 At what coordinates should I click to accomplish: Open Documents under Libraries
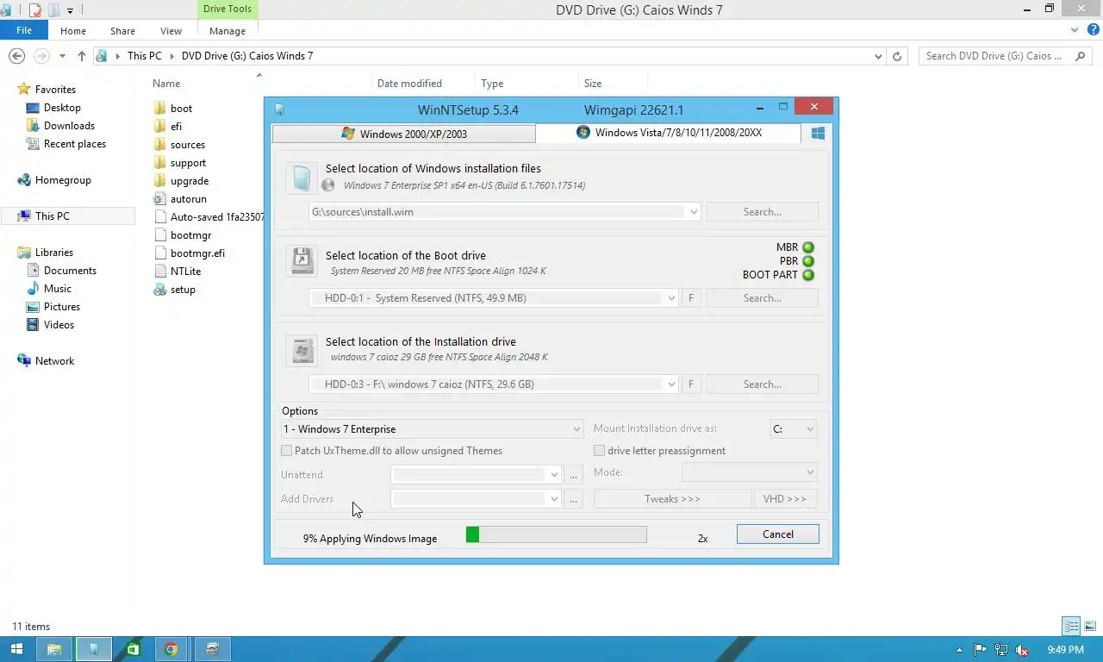click(x=70, y=271)
